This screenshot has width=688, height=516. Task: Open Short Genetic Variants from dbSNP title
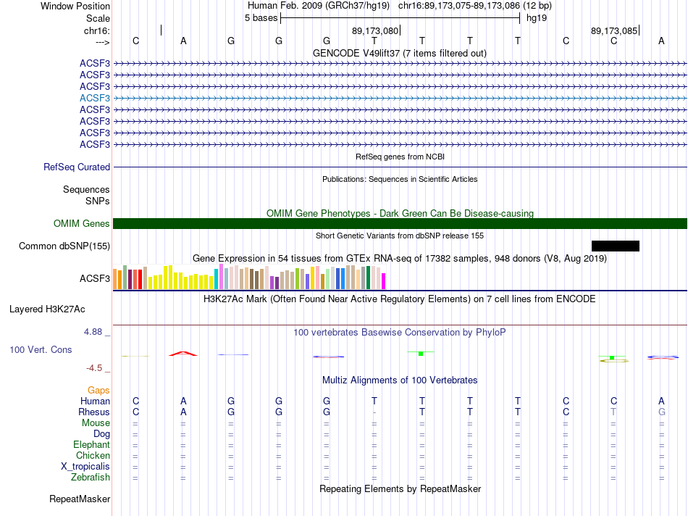tap(400, 236)
